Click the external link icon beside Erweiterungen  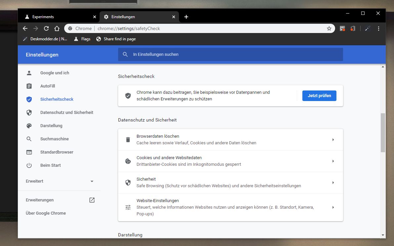click(92, 200)
